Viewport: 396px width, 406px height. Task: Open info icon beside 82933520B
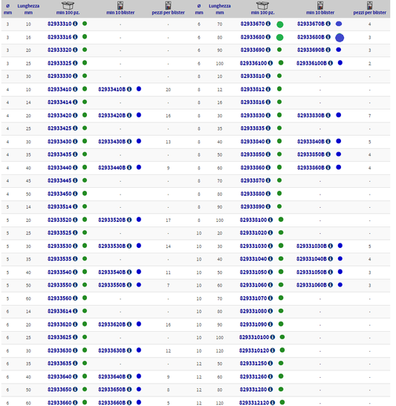tap(129, 220)
